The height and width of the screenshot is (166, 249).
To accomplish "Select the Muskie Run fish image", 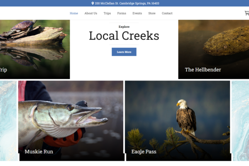I will click(x=71, y=121).
